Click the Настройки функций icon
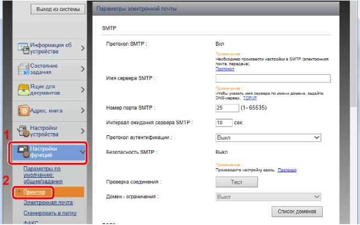This screenshot has width=360, height=225. tap(22, 152)
